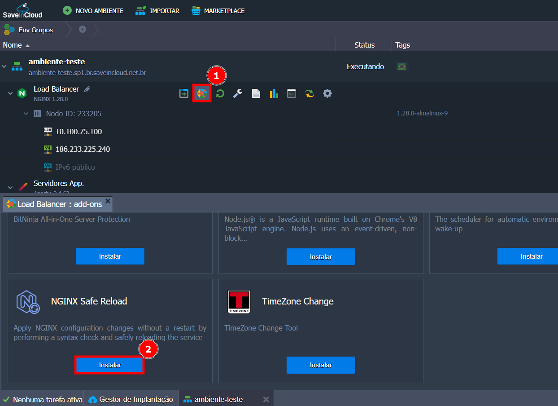Image resolution: width=558 pixels, height=406 pixels.
Task: Edit Load Balancer alias with pencil icon
Action: (87, 89)
